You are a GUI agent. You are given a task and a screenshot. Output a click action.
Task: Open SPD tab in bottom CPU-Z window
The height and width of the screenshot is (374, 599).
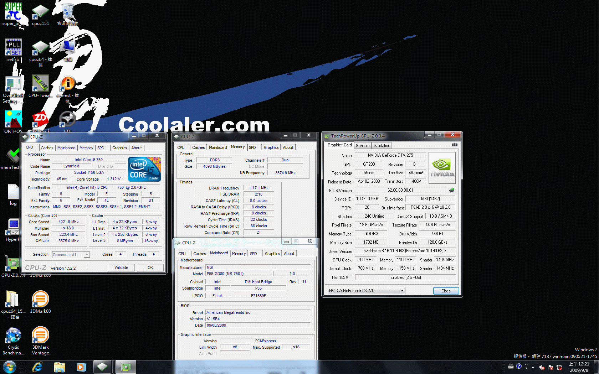pyautogui.click(x=254, y=254)
